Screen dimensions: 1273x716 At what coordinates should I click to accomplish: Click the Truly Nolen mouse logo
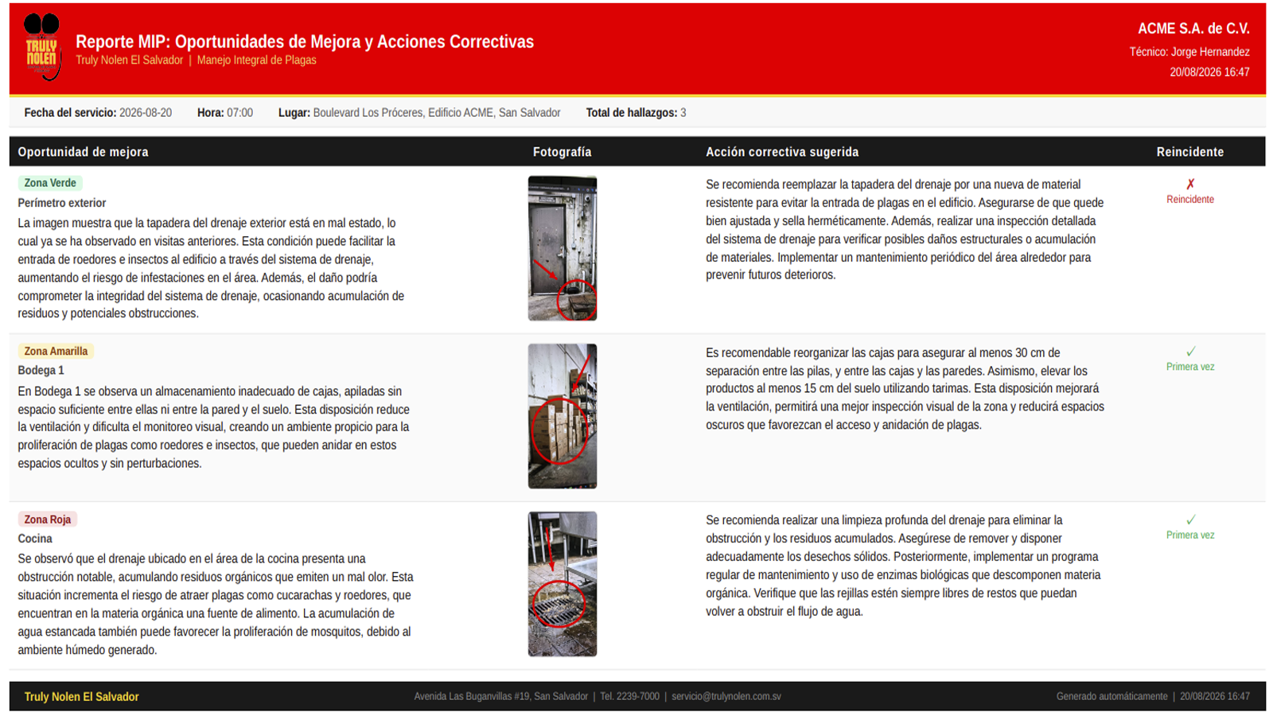pos(42,47)
